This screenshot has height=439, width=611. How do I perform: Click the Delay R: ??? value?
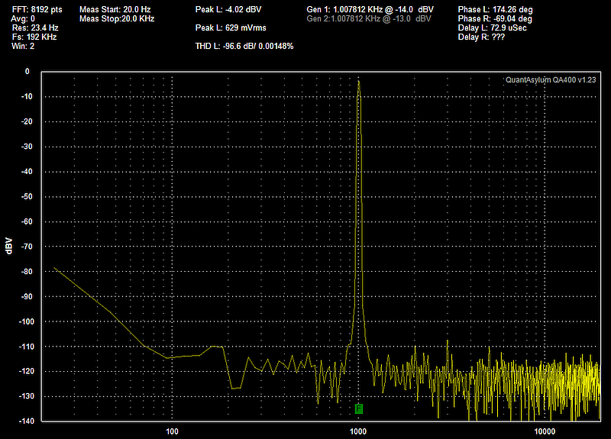pyautogui.click(x=481, y=37)
